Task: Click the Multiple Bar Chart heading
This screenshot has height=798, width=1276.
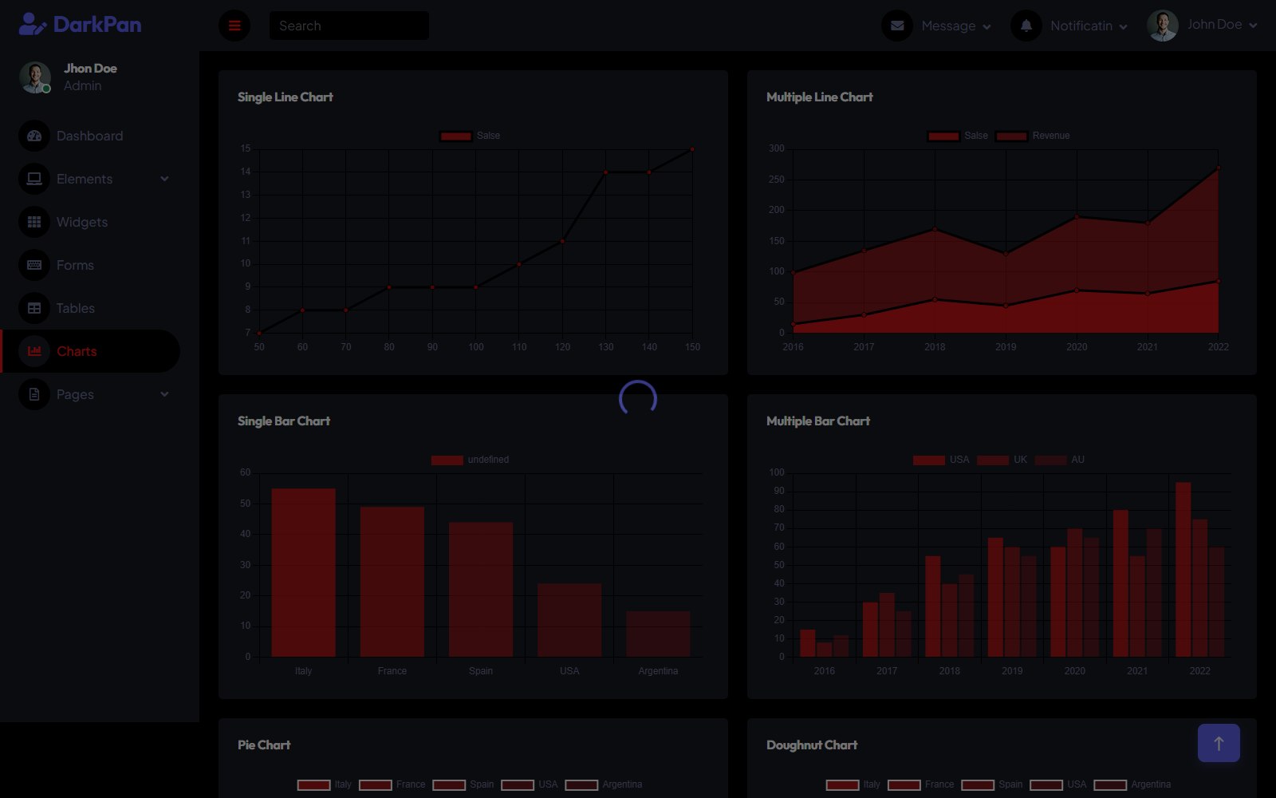Action: click(818, 421)
